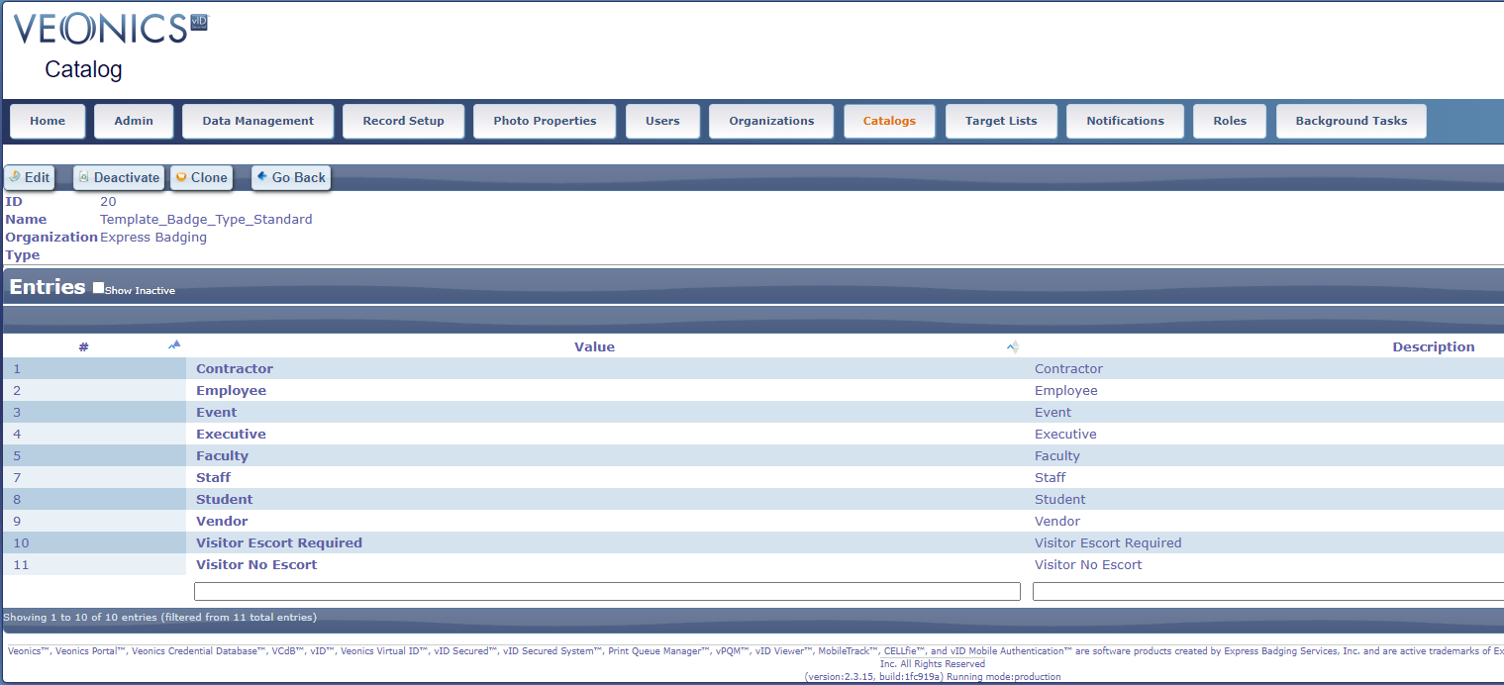Click the Veonics logo
The width and height of the screenshot is (1504, 685).
(111, 30)
